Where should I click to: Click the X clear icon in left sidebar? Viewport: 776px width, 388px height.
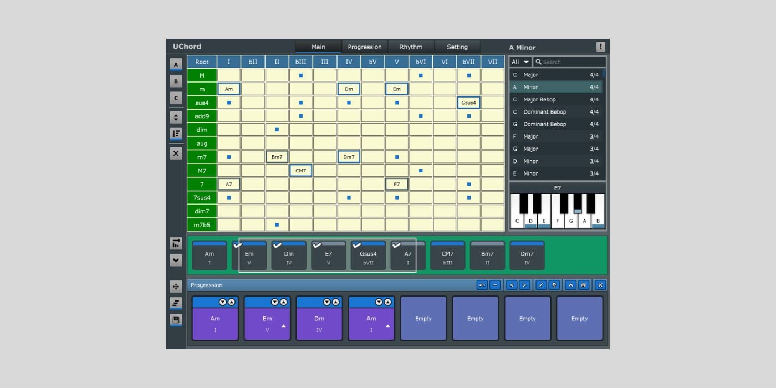pos(176,154)
